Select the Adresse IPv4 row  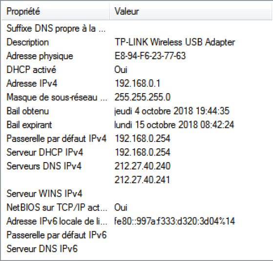(137, 83)
